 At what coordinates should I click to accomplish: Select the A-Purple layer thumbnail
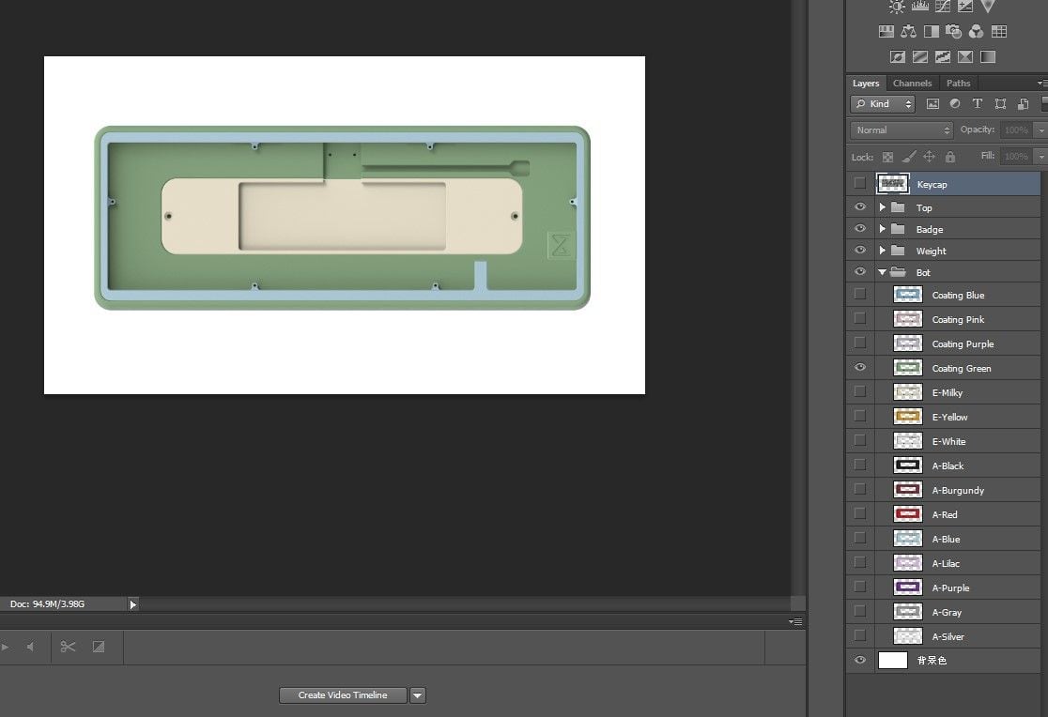[908, 587]
